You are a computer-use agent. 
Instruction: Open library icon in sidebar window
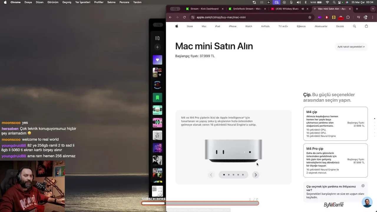coord(157,38)
